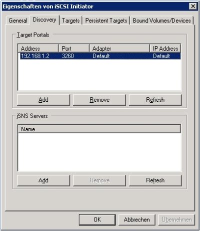Add an iSNS server
Viewport: 200px width, 231px height.
coord(43,180)
